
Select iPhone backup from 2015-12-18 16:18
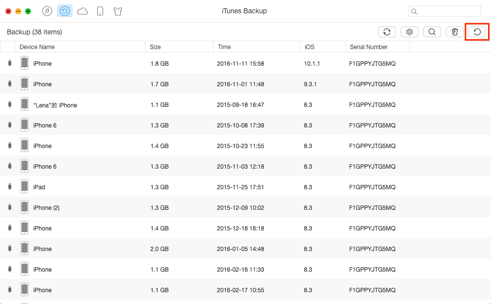245,228
